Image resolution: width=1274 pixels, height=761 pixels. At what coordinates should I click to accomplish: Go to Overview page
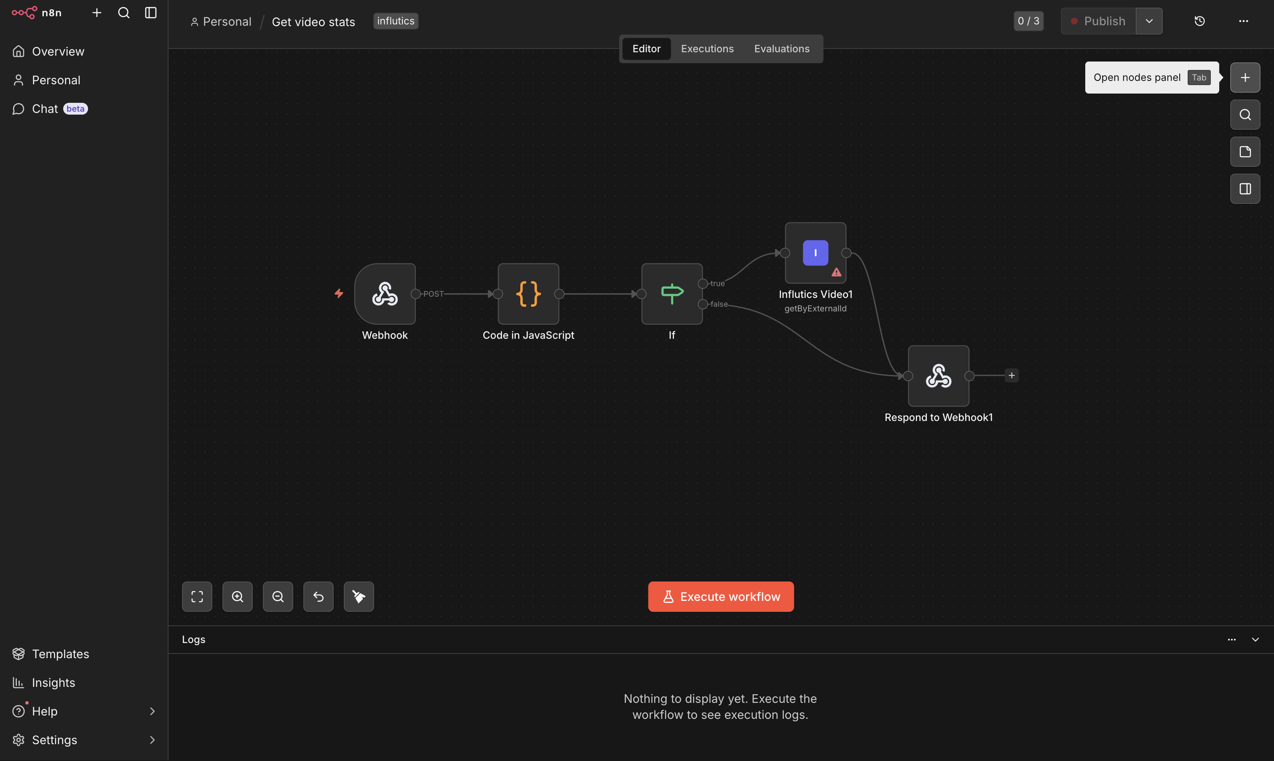83,51
